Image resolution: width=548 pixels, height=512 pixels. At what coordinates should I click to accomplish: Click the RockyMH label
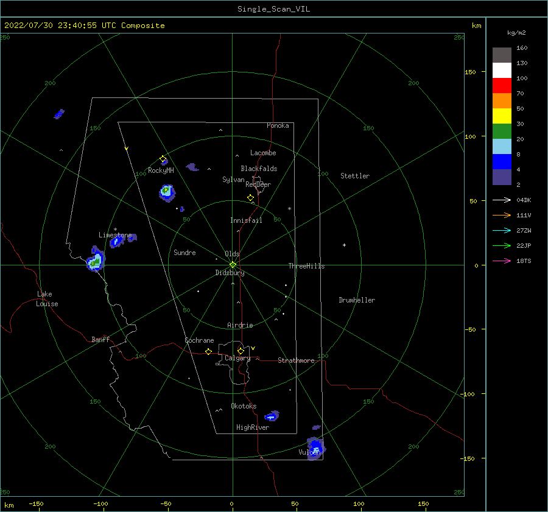tap(161, 170)
